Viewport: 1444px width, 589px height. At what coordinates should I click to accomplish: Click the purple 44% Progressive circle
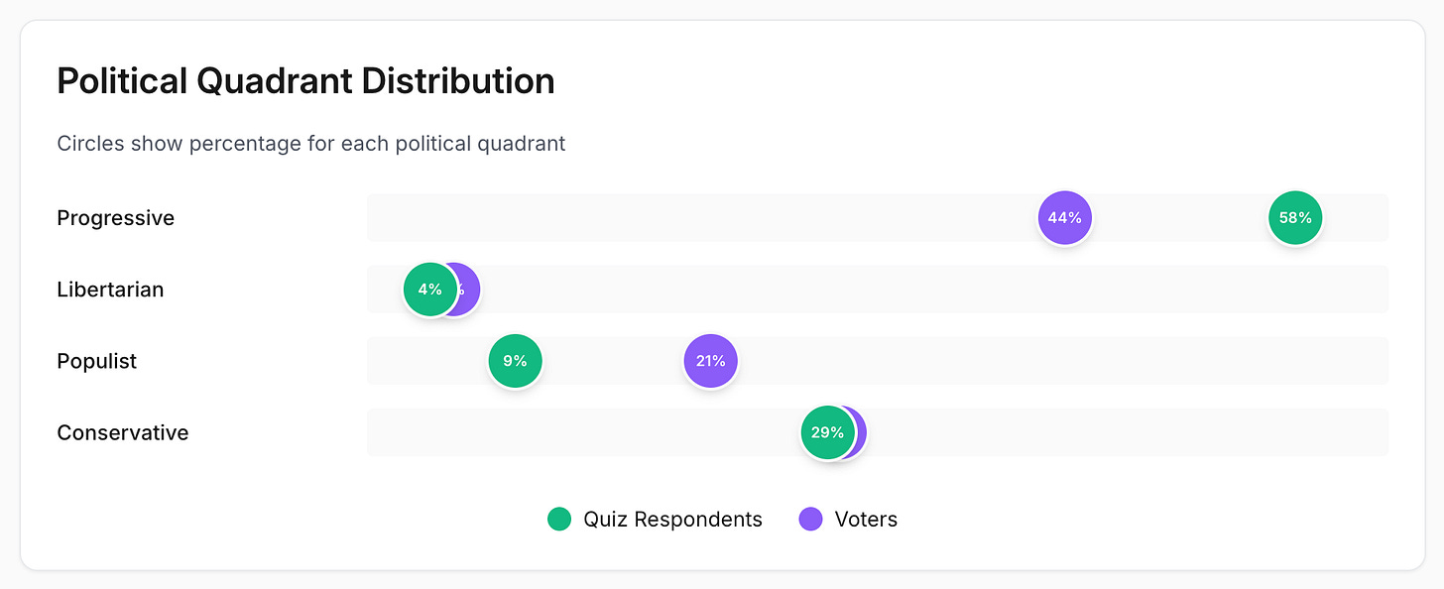click(x=1064, y=218)
